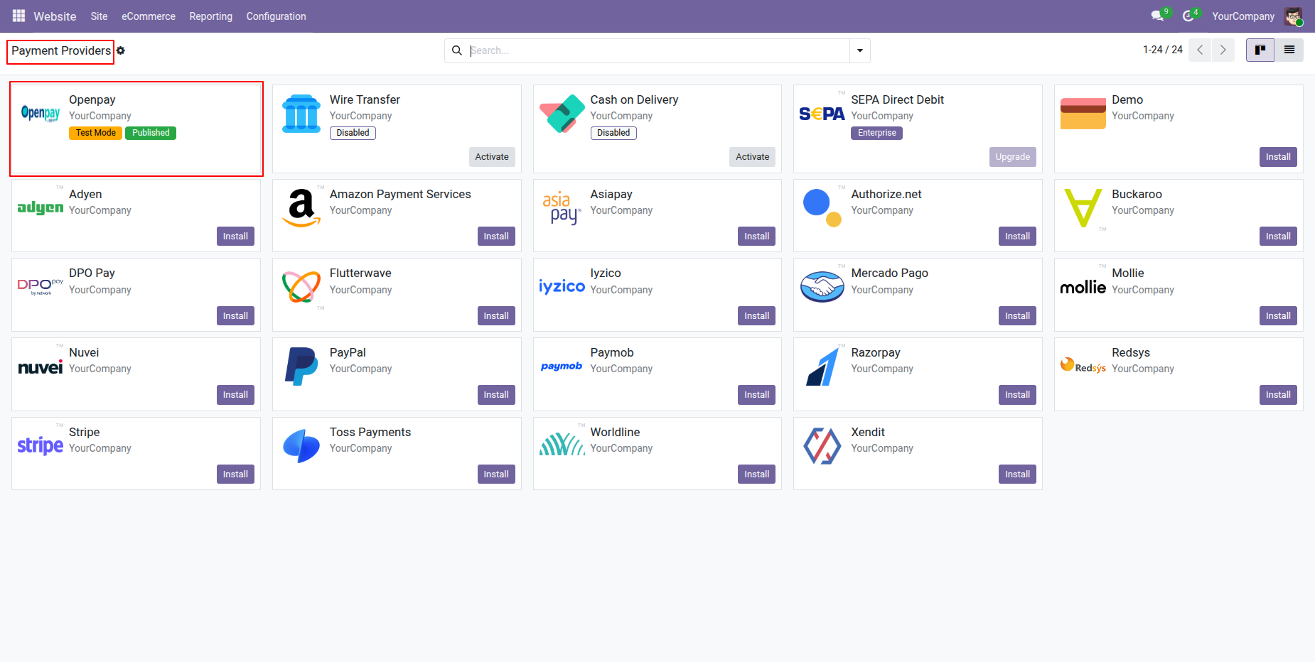The height and width of the screenshot is (662, 1315).
Task: Click the Mercado Pago handshake logo
Action: click(x=822, y=287)
